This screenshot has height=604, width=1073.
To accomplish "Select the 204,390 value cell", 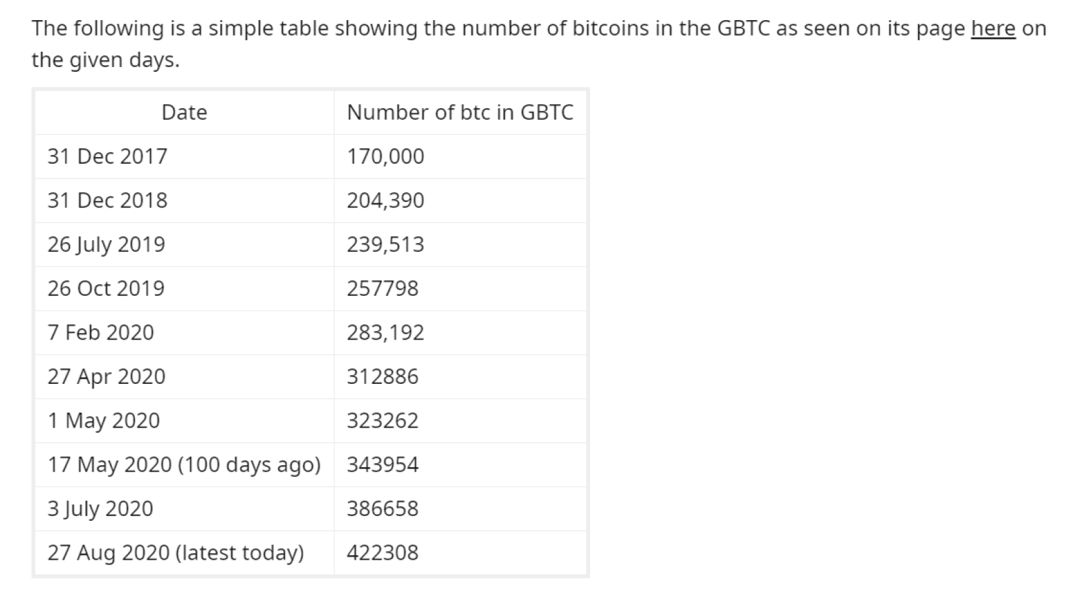I will click(x=460, y=201).
